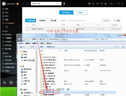Click 播放全部 play all button
The height and width of the screenshot is (96, 126).
point(30,20)
